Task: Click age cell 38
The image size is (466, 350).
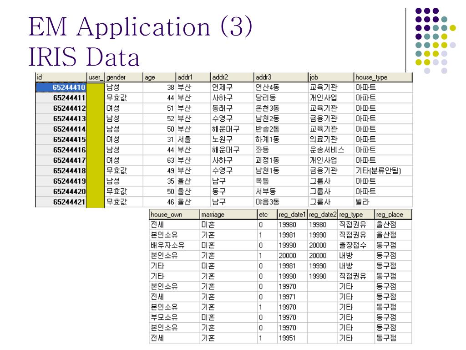Action: 160,87
